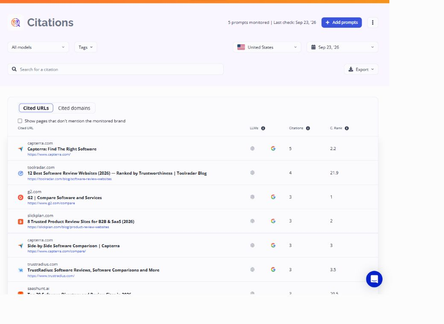444x324 pixels.
Task: Click the slickplan.com domain label
Action: tap(40, 215)
